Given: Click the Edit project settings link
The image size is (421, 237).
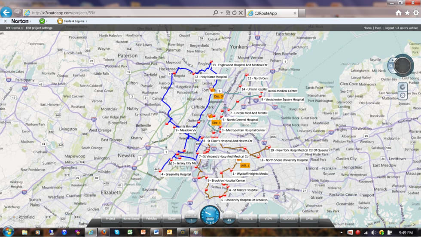Looking at the screenshot, I should click(39, 28).
